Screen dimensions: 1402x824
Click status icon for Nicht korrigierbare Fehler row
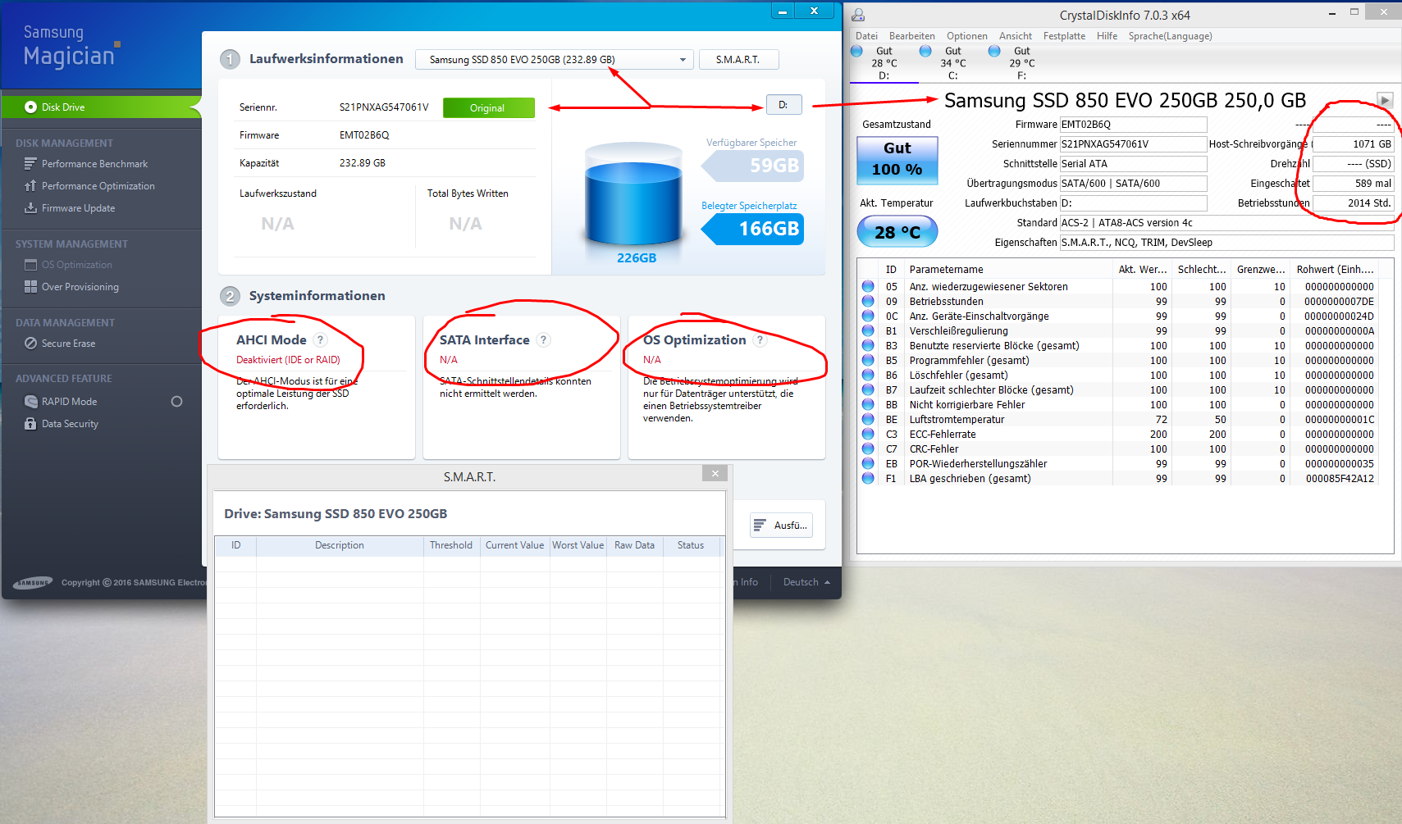click(x=868, y=405)
